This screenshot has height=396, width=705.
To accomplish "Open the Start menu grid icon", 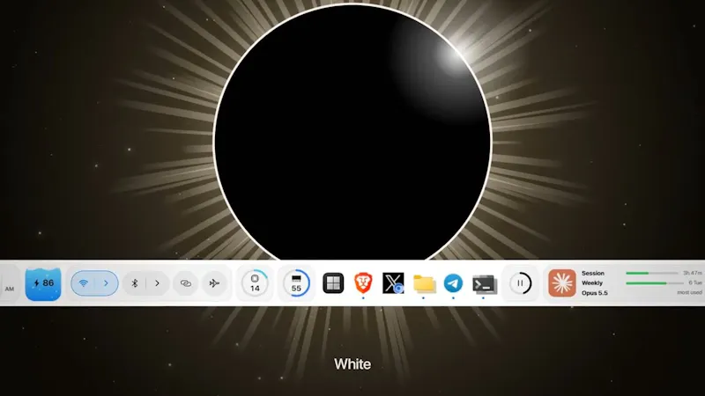I will point(333,283).
